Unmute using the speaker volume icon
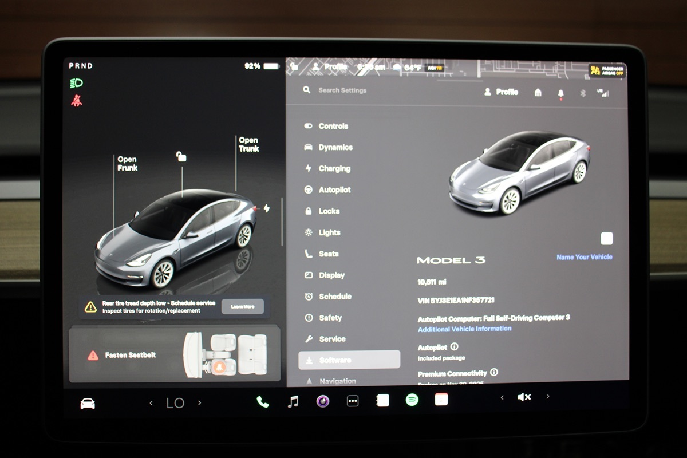This screenshot has width=687, height=458. (x=524, y=397)
